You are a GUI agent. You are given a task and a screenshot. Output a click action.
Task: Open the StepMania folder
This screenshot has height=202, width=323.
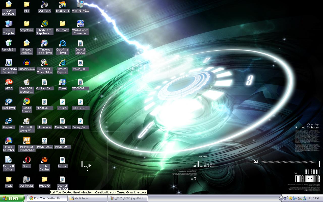pos(26,26)
